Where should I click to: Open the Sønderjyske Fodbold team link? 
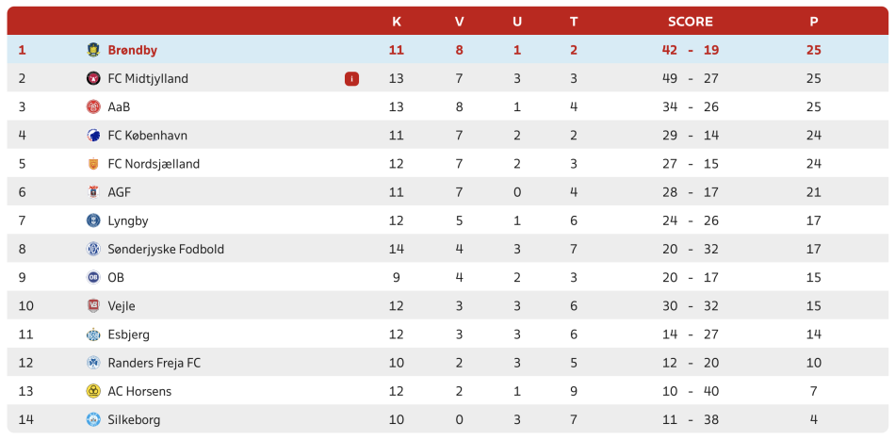166,250
